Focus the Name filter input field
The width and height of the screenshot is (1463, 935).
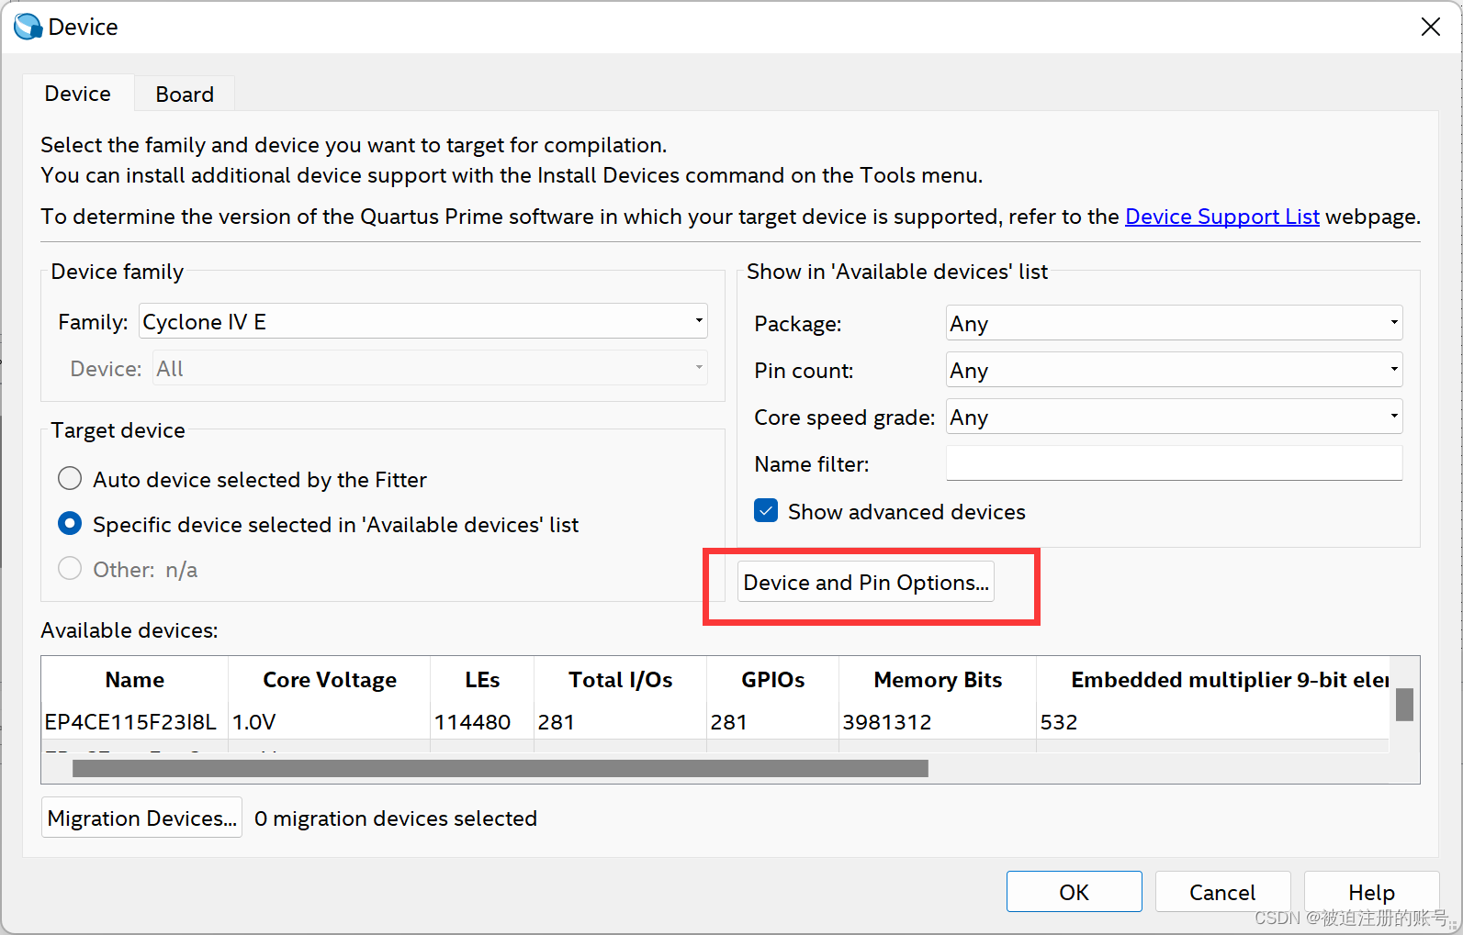(1174, 463)
